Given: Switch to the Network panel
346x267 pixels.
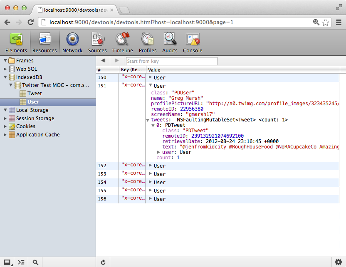Looking at the screenshot, I should [x=72, y=42].
